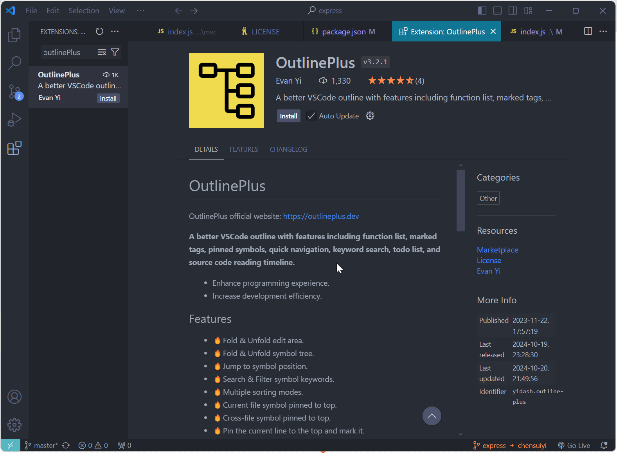Toggle the bottom panel layout button
Image resolution: width=617 pixels, height=453 pixels.
pyautogui.click(x=497, y=11)
